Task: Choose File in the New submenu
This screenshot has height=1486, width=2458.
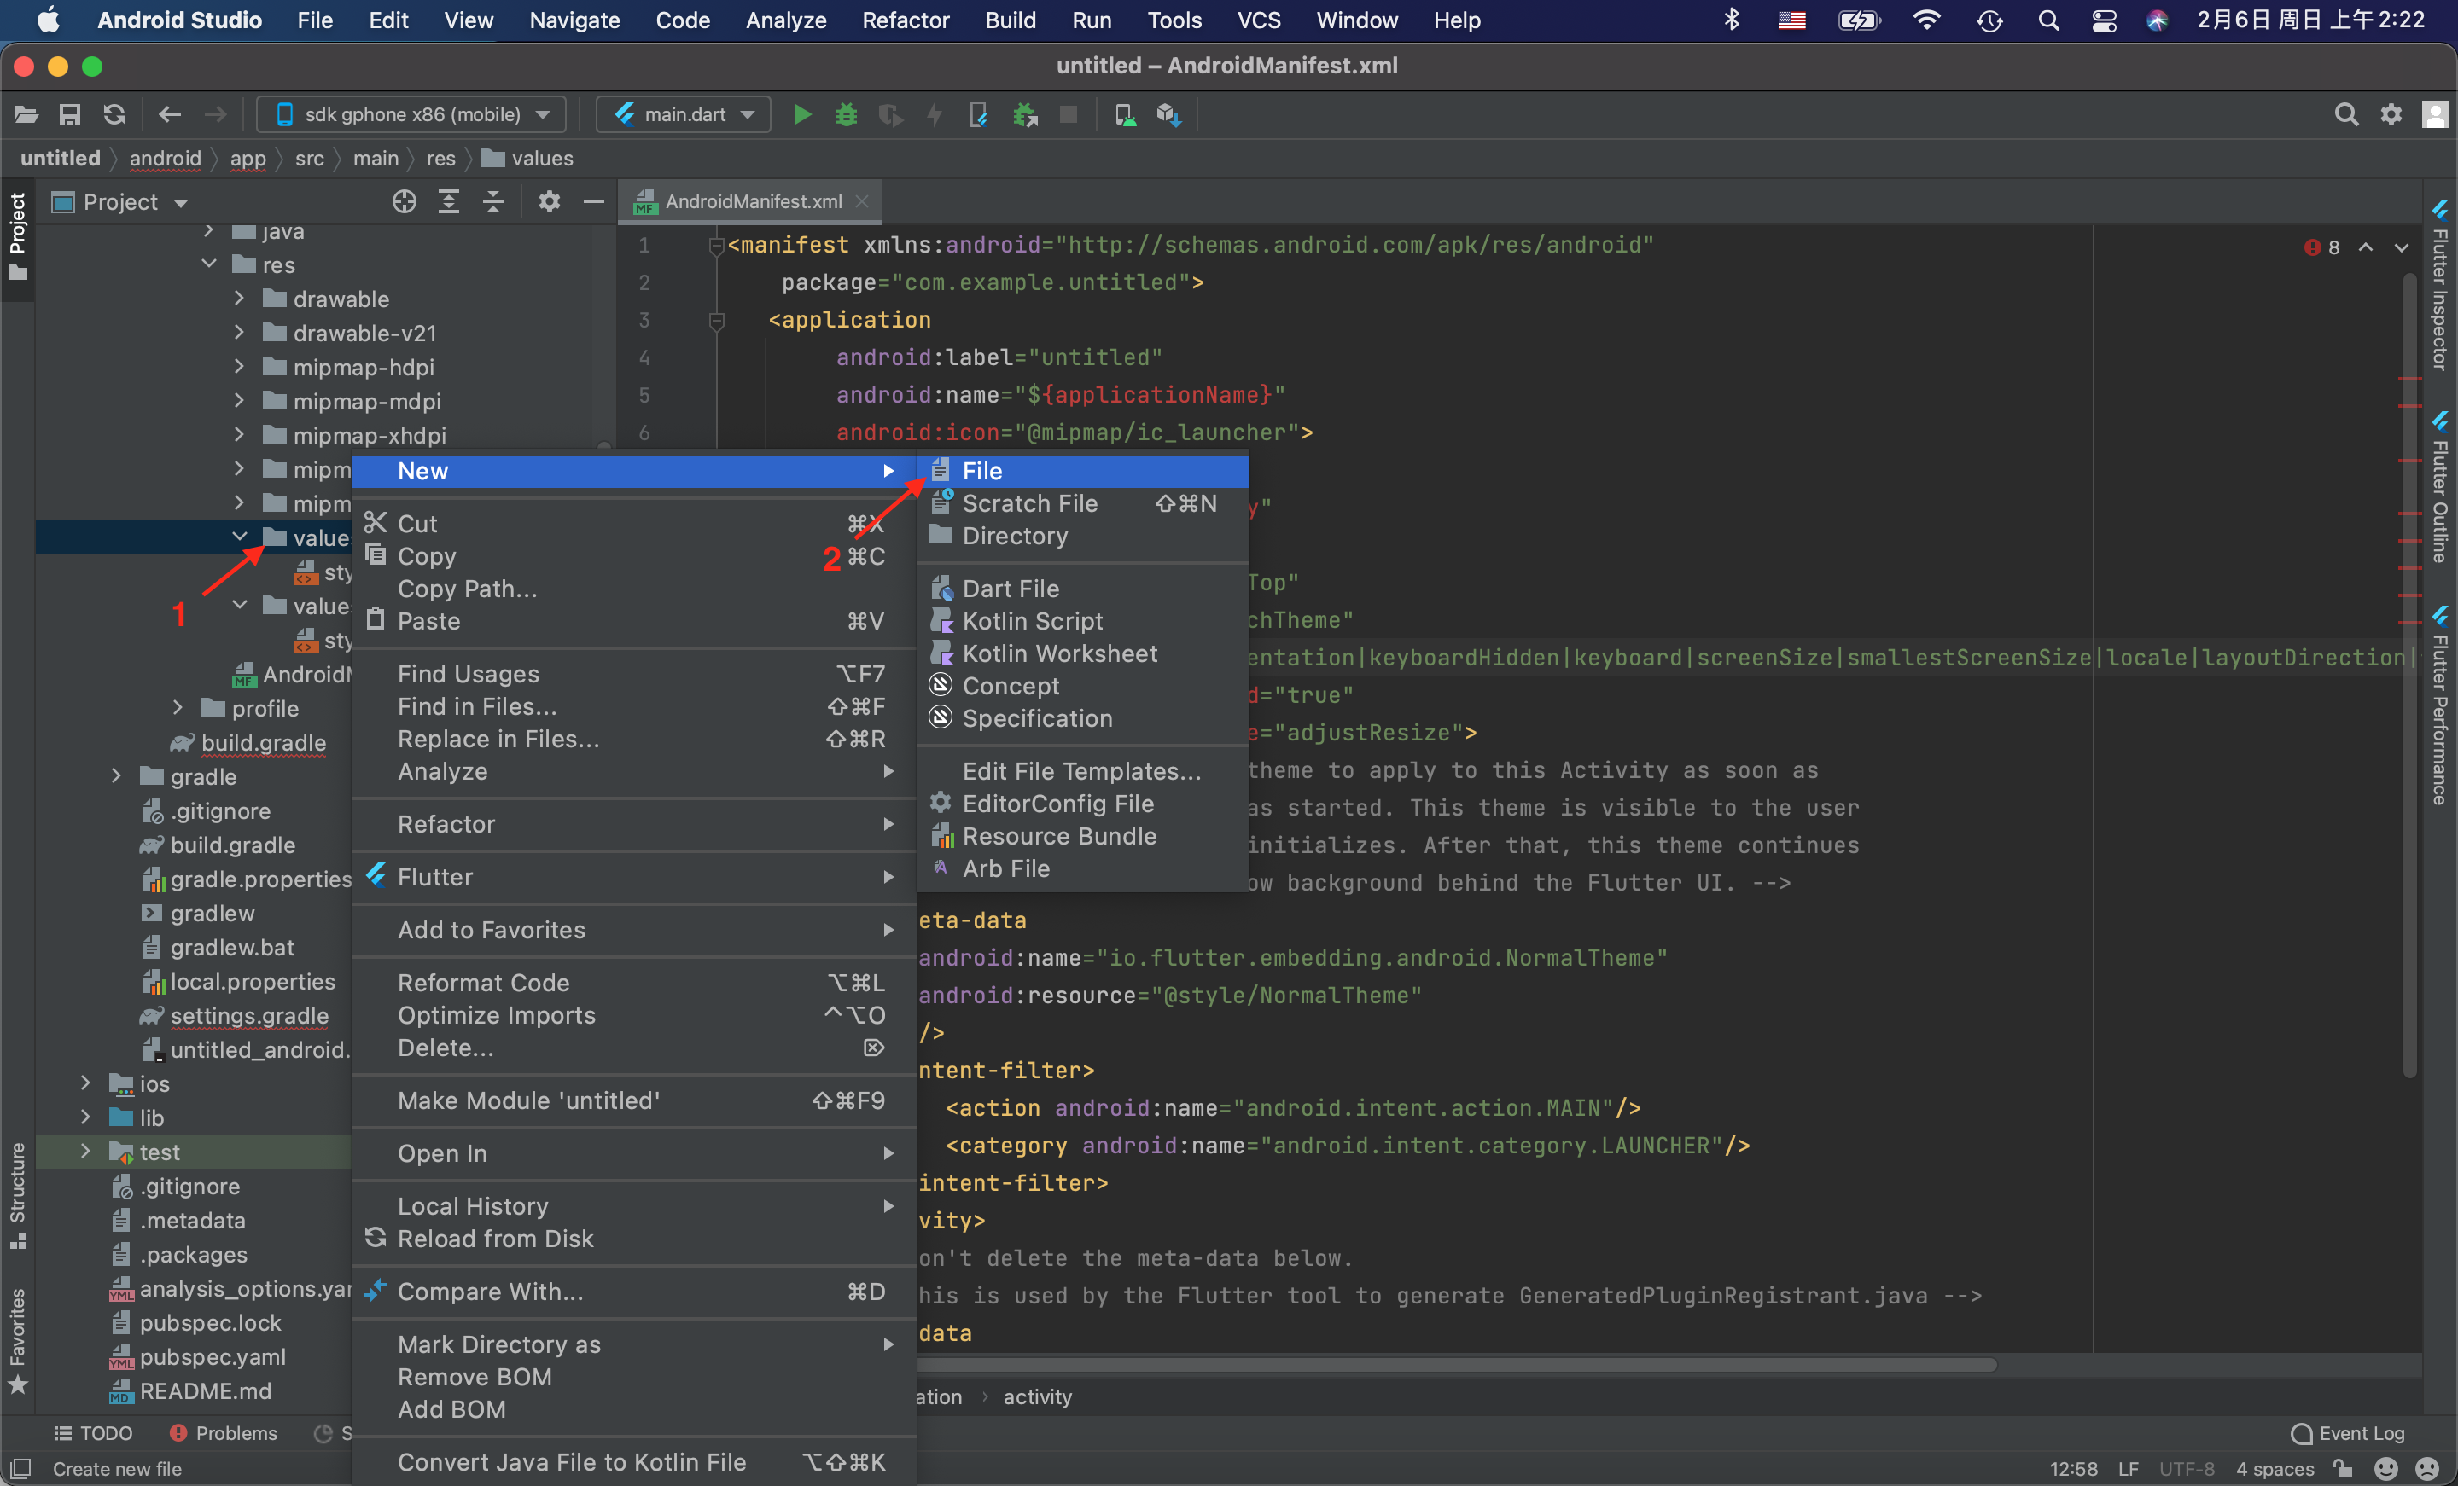Action: 1082,471
